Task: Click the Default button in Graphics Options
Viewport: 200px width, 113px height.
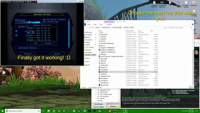Action: (28, 54)
